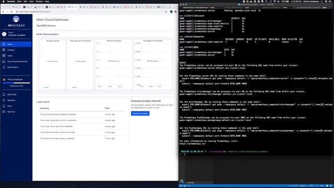Click the IOPS of all clusters chart
This screenshot has width=334, height=188.
[114, 64]
